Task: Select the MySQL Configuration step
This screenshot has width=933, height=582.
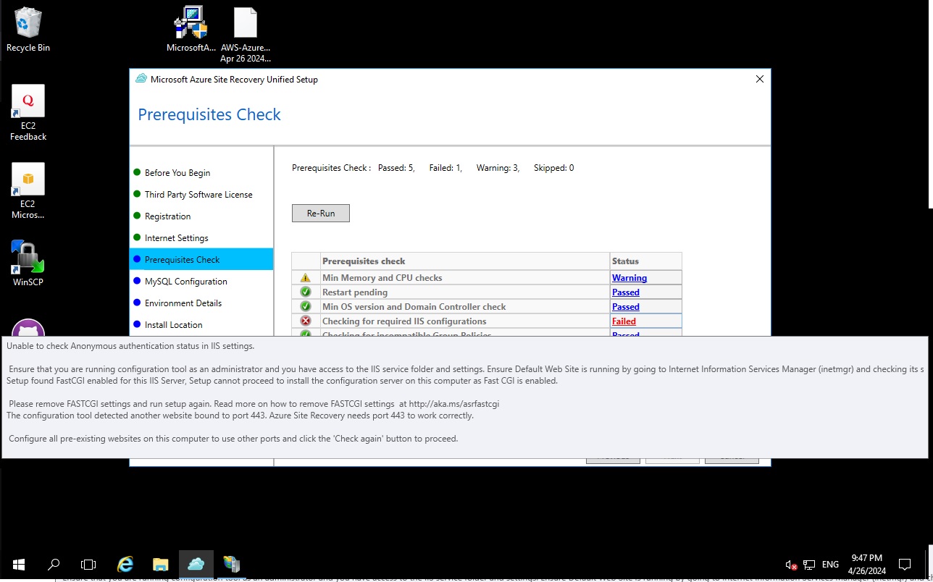Action: coord(185,282)
